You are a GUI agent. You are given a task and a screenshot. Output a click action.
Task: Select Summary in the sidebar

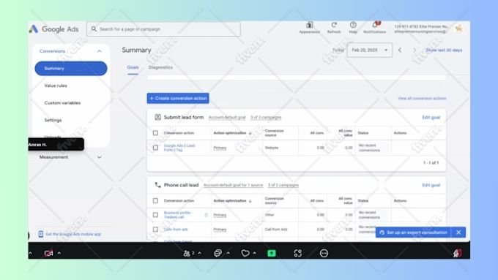tap(71, 69)
